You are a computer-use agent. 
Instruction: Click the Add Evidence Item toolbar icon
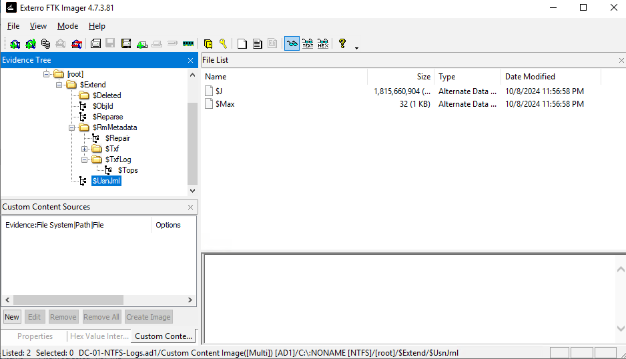click(15, 44)
